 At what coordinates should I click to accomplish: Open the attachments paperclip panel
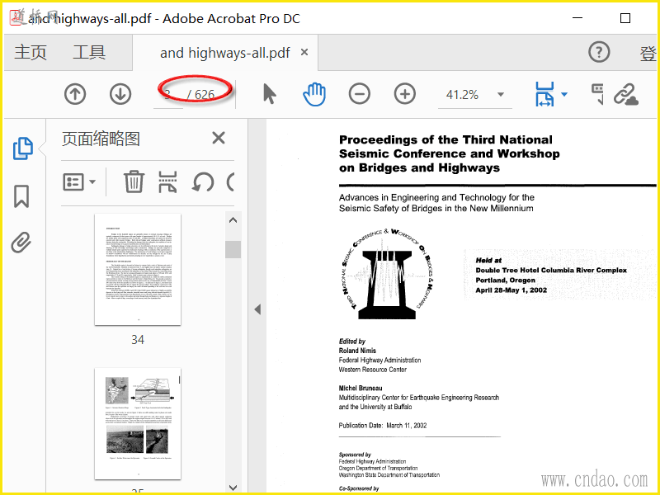(21, 243)
